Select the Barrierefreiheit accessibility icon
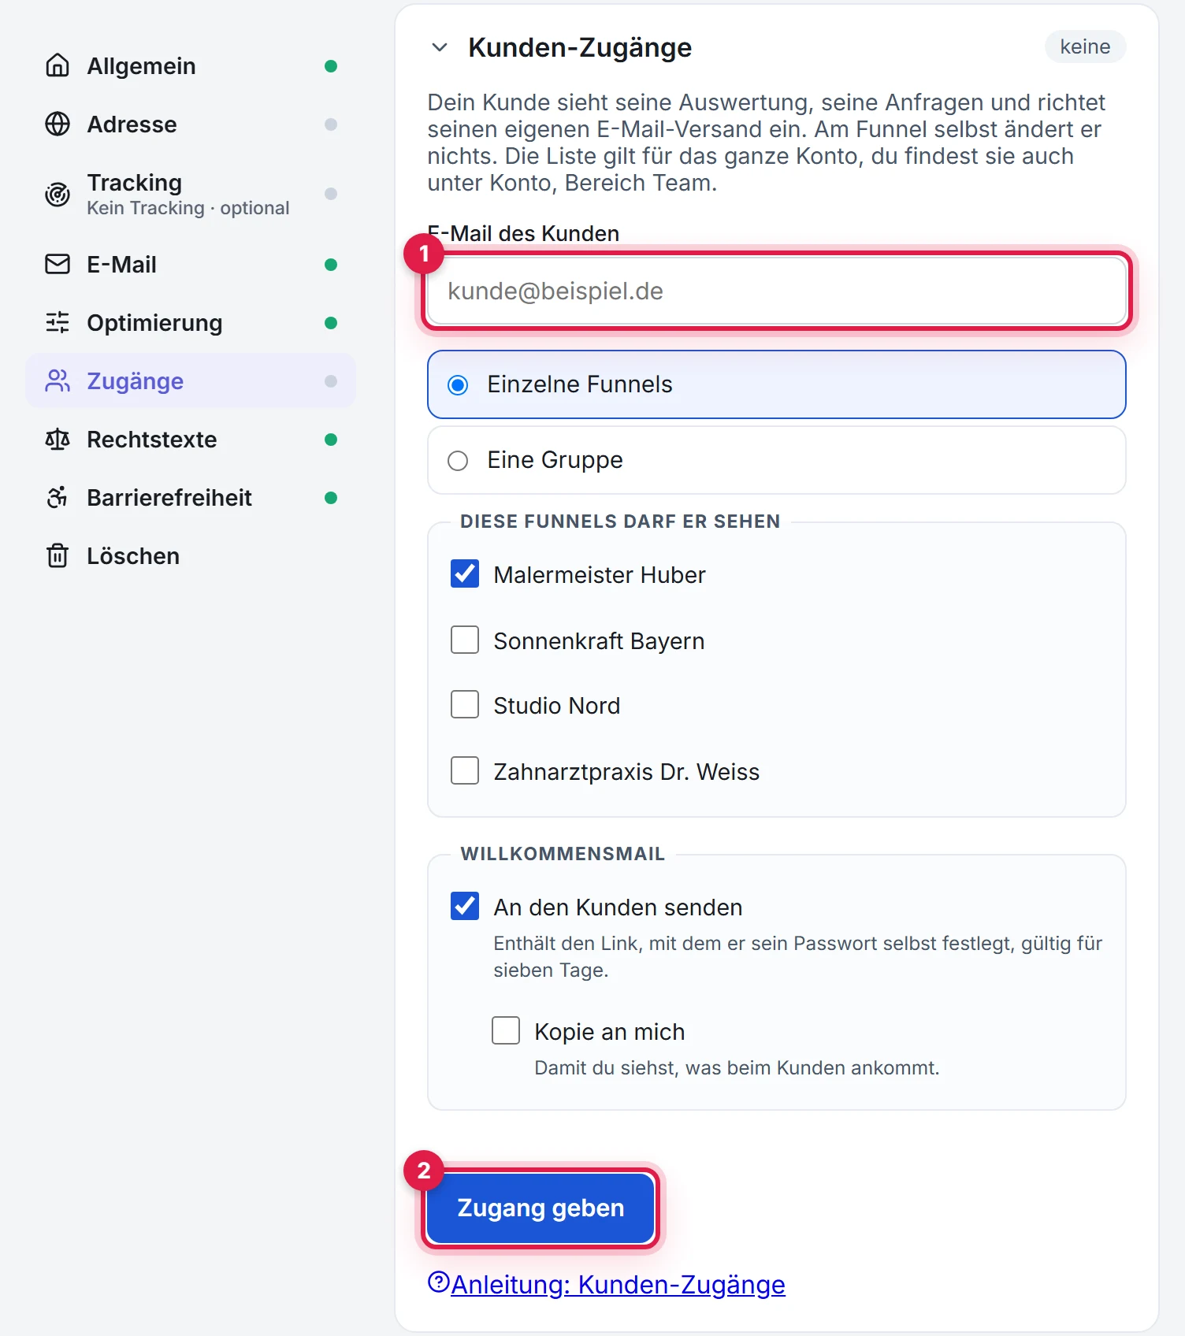This screenshot has width=1185, height=1336. (58, 497)
